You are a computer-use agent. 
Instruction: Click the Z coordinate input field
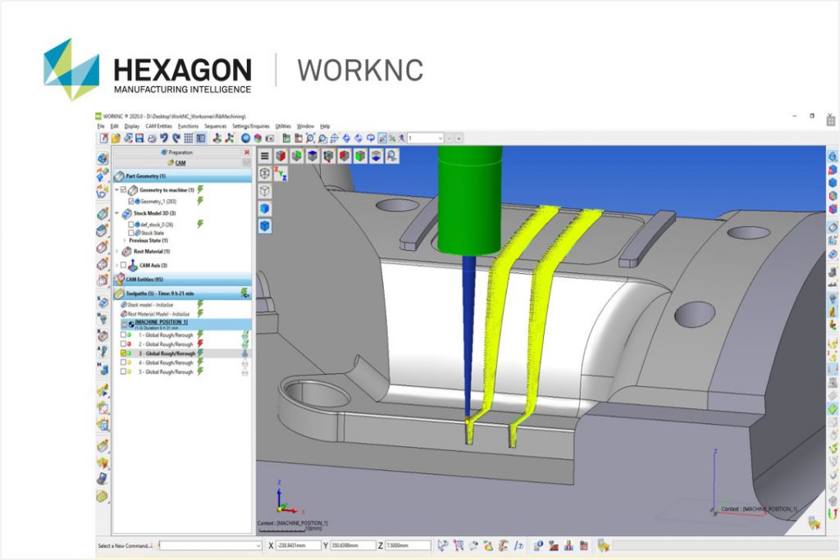click(x=408, y=545)
